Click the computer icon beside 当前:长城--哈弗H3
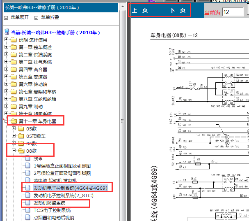The width and height of the screenshot is (249, 221). click(x=7, y=32)
